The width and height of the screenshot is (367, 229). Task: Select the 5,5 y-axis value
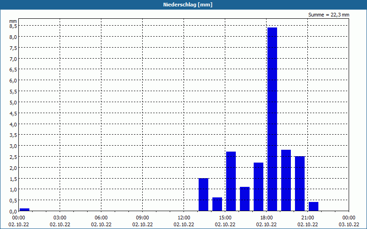[x=13, y=92]
